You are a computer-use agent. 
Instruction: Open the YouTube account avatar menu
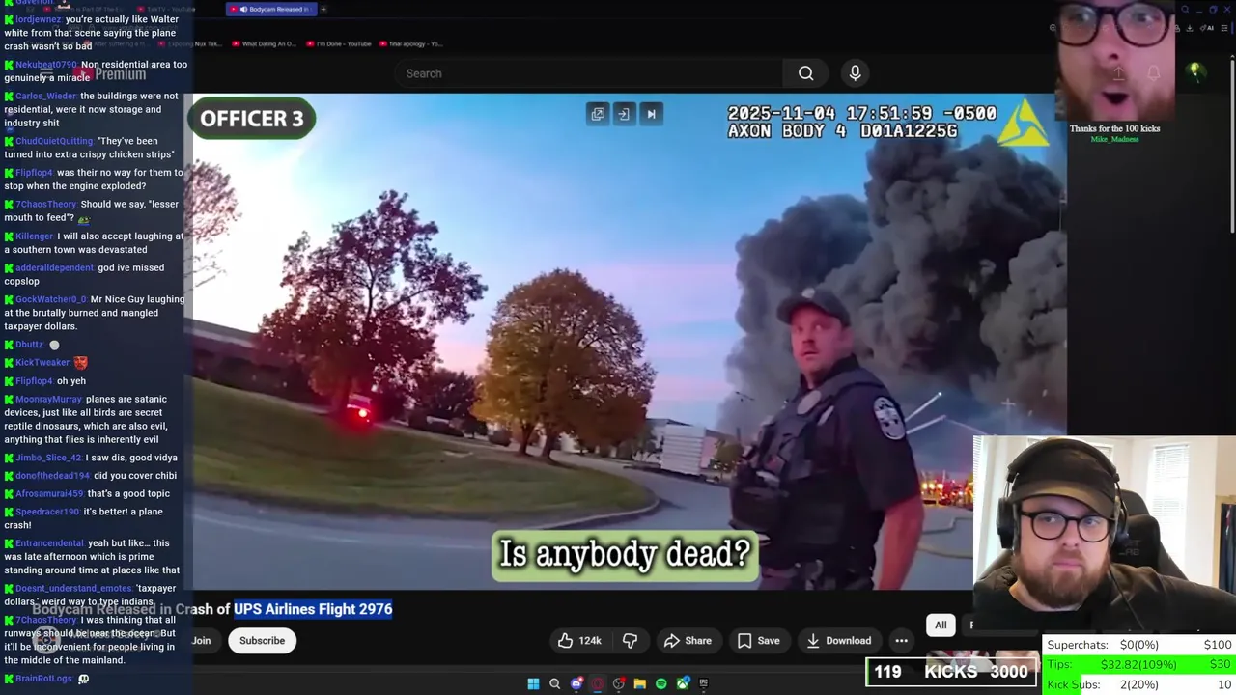tap(1194, 72)
